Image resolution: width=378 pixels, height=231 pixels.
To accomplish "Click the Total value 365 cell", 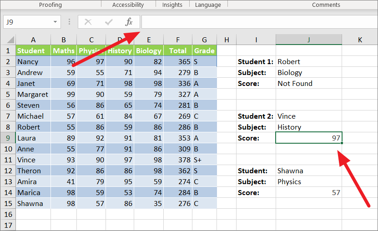I will (x=178, y=62).
